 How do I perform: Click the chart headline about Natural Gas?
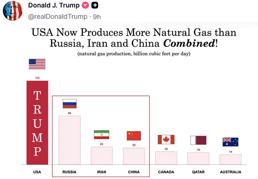(134, 37)
